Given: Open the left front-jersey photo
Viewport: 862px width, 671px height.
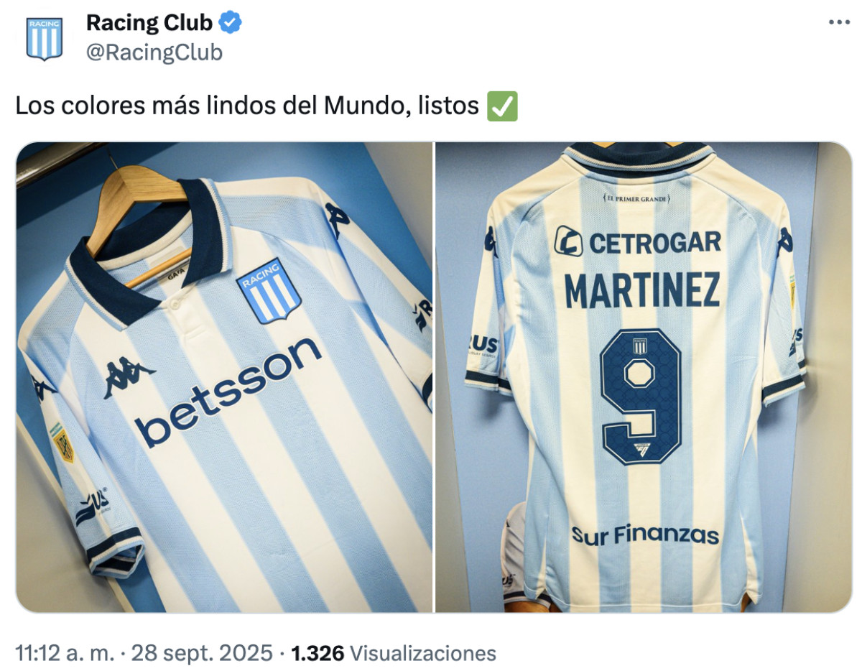Looking at the screenshot, I should [x=224, y=377].
